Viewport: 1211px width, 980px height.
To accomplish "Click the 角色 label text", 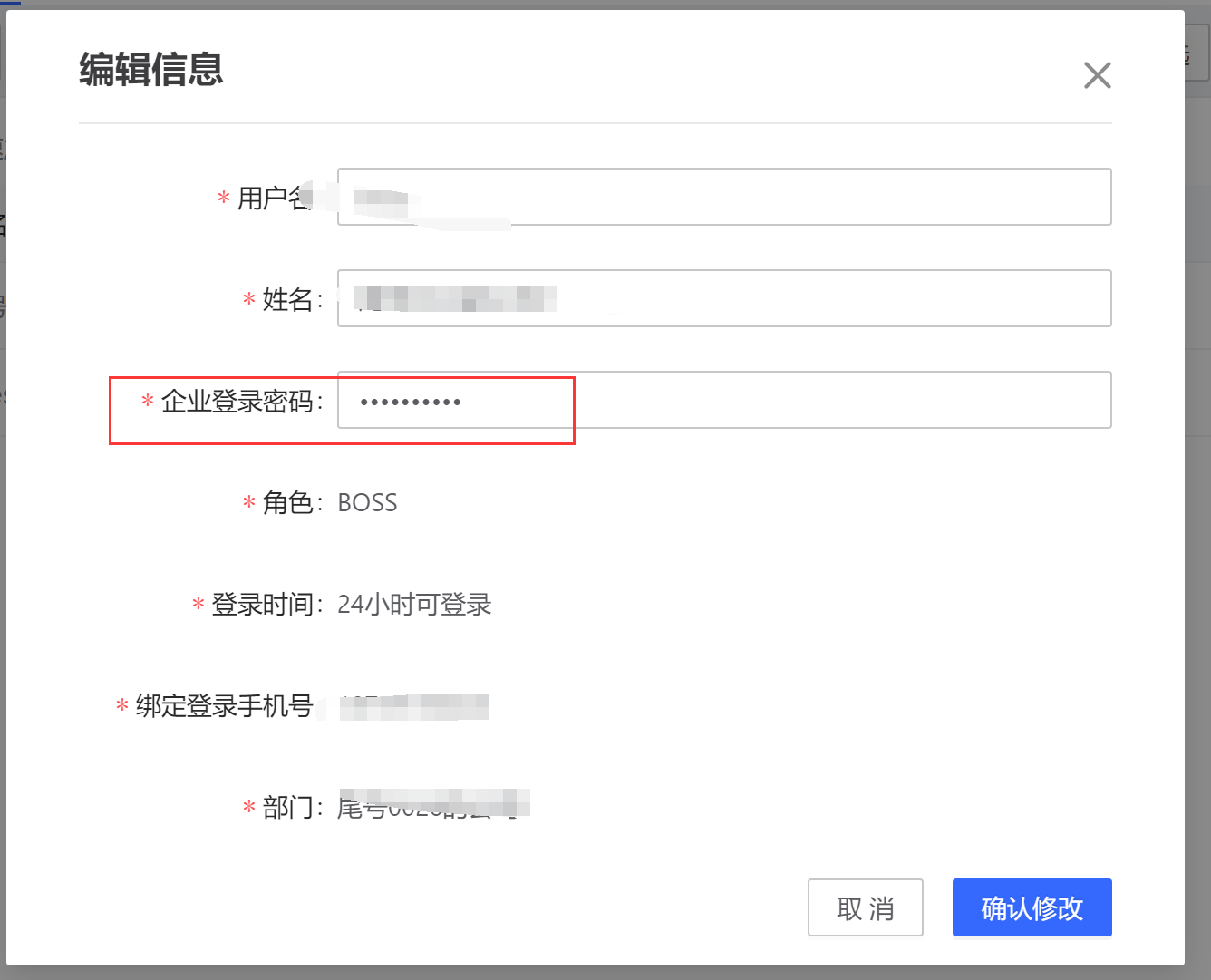I will [x=291, y=502].
